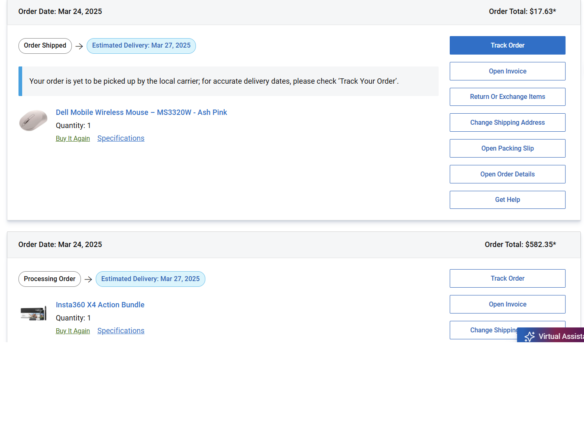Click the Insta360 bundle product thumbnail

click(33, 313)
